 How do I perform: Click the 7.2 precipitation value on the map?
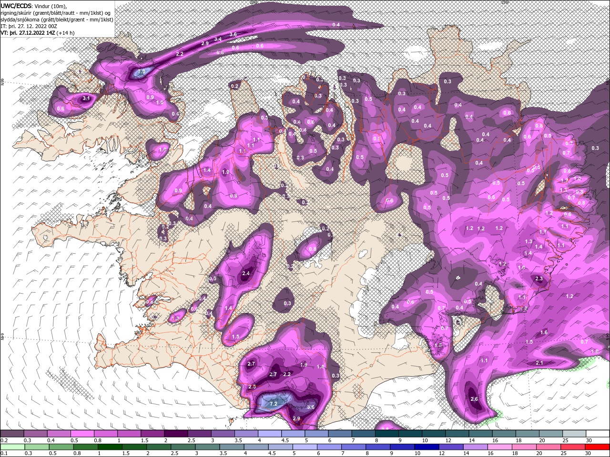[274, 404]
